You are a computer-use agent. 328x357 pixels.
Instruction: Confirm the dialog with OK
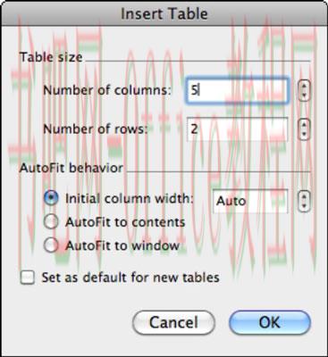pyautogui.click(x=270, y=322)
